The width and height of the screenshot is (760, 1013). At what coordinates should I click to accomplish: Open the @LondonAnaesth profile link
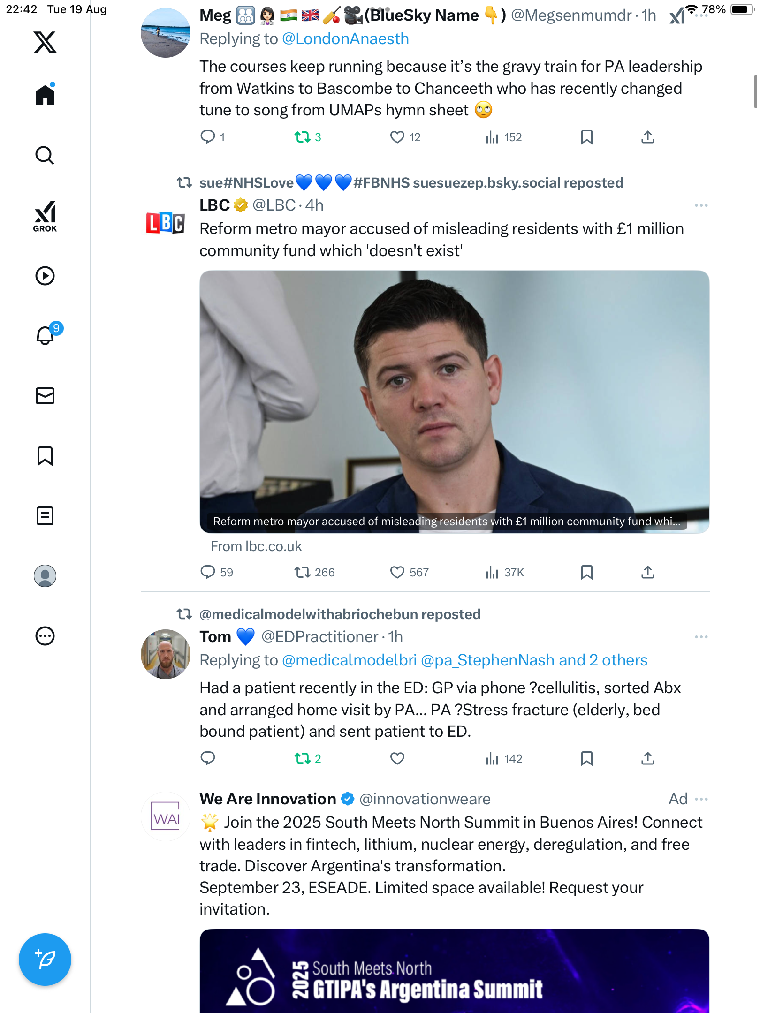tap(345, 39)
